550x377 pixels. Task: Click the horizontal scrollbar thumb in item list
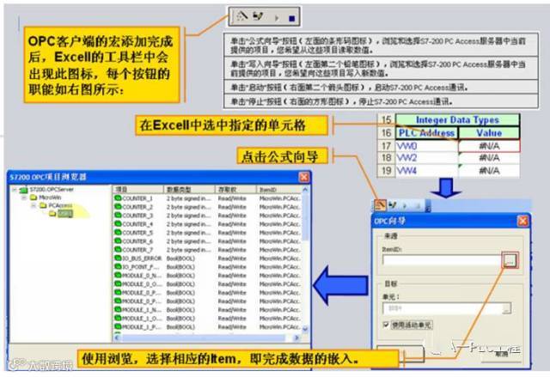pyautogui.click(x=203, y=337)
